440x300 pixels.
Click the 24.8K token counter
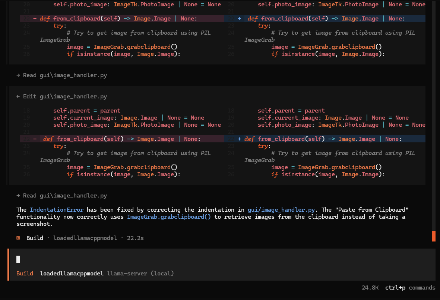tap(370, 288)
